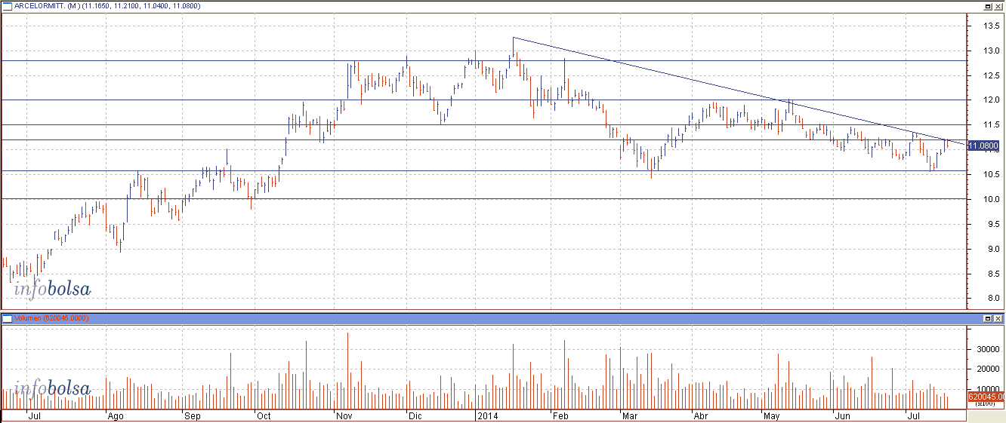Close the ARCELORMITT. price chart panel
This screenshot has height=423, width=1006.
998,5
